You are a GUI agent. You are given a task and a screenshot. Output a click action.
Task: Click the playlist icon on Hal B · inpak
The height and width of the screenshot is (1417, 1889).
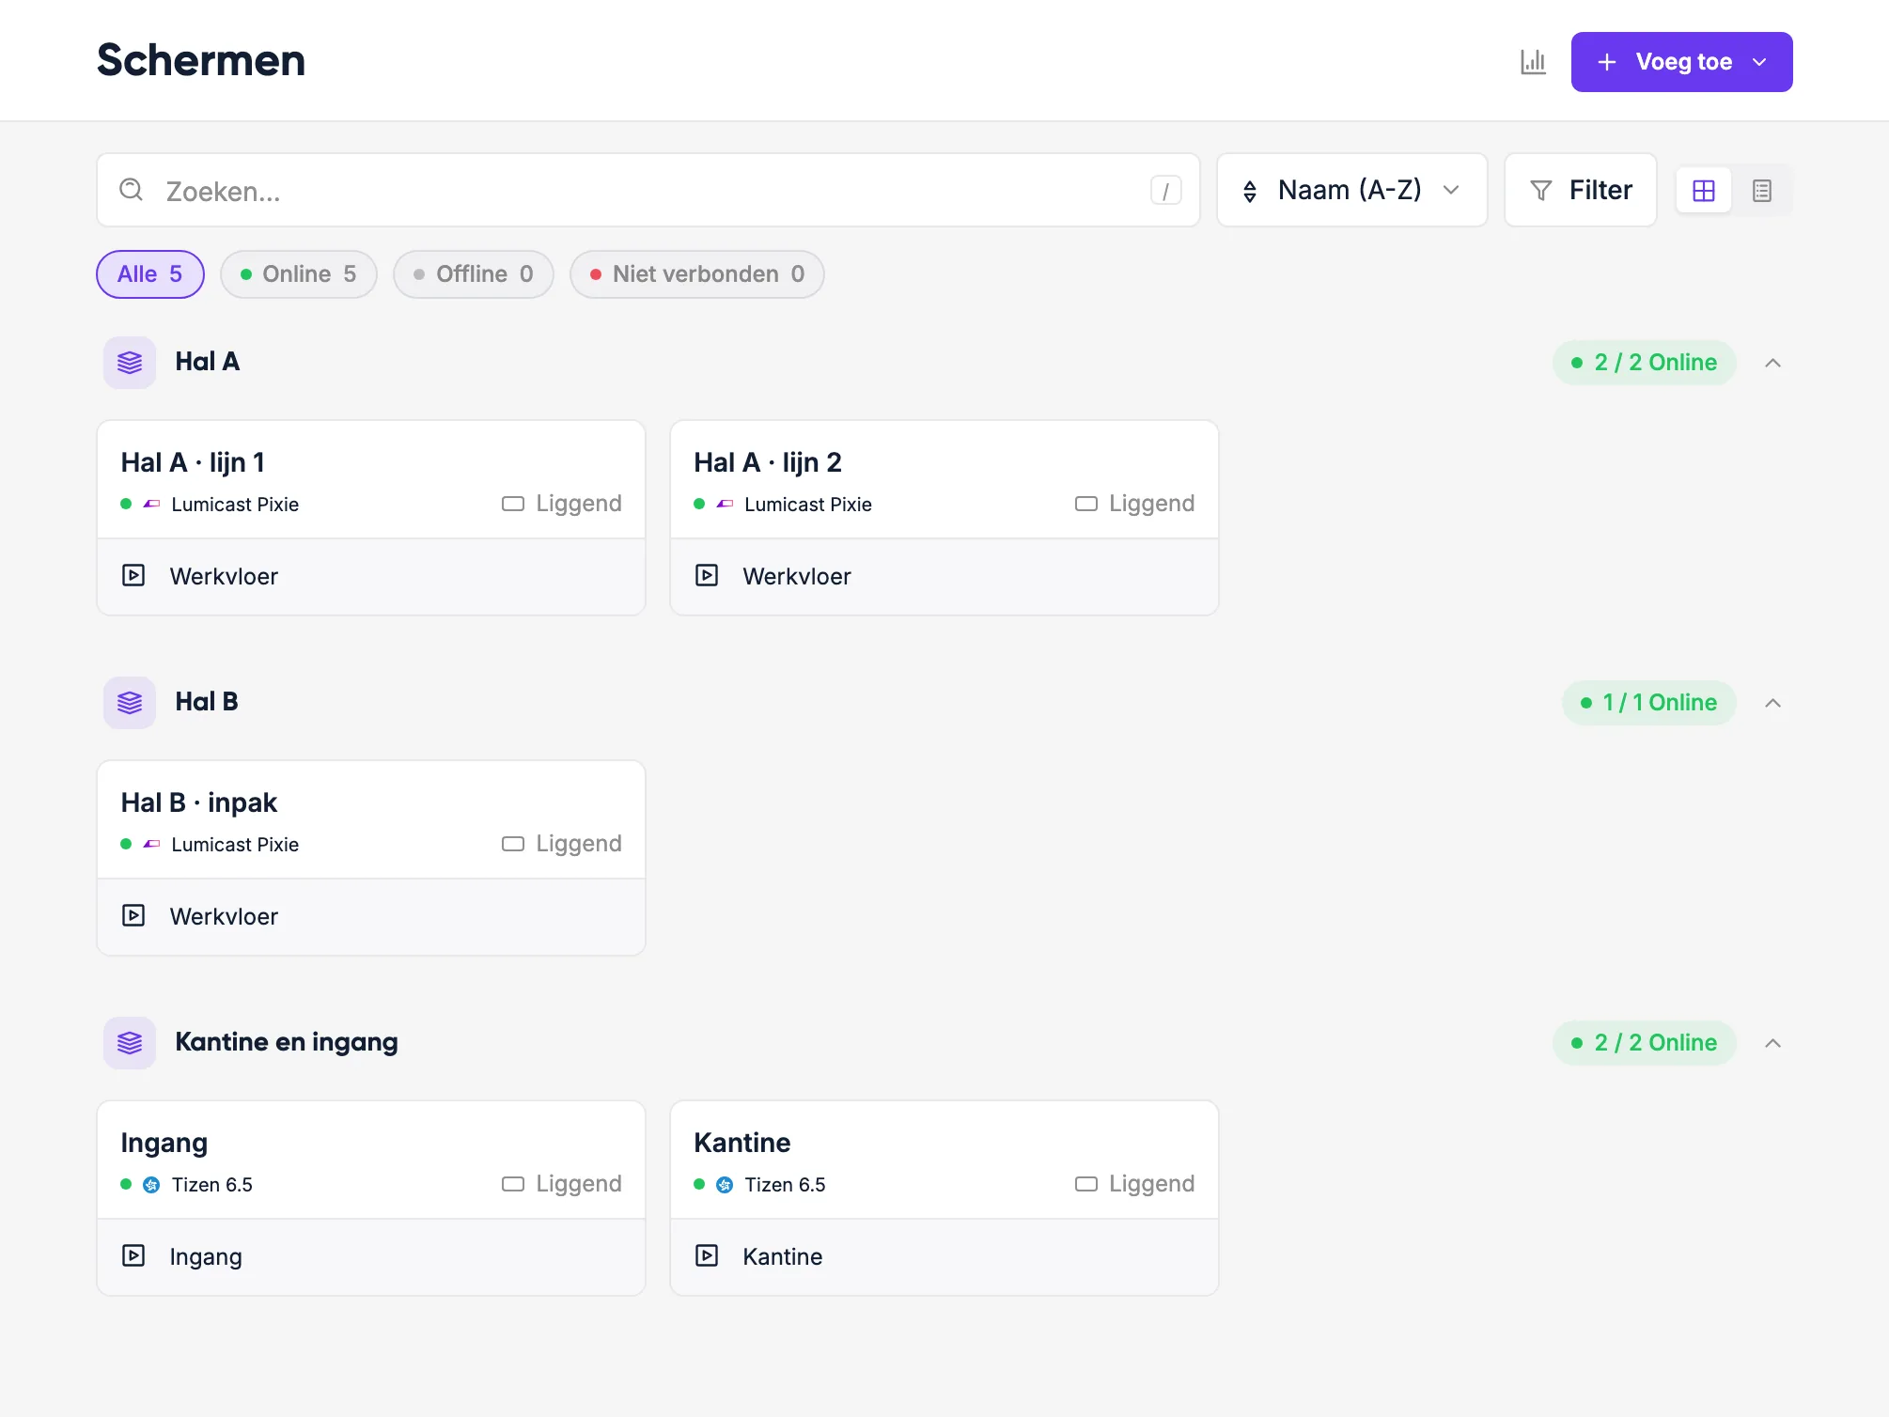pyautogui.click(x=133, y=915)
